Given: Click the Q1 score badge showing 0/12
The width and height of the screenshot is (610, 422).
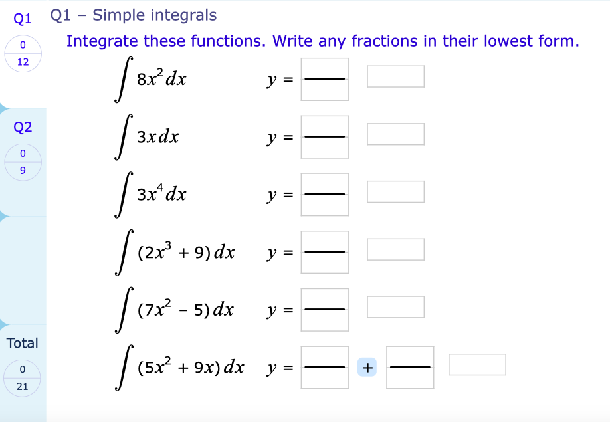Looking at the screenshot, I should [x=23, y=54].
